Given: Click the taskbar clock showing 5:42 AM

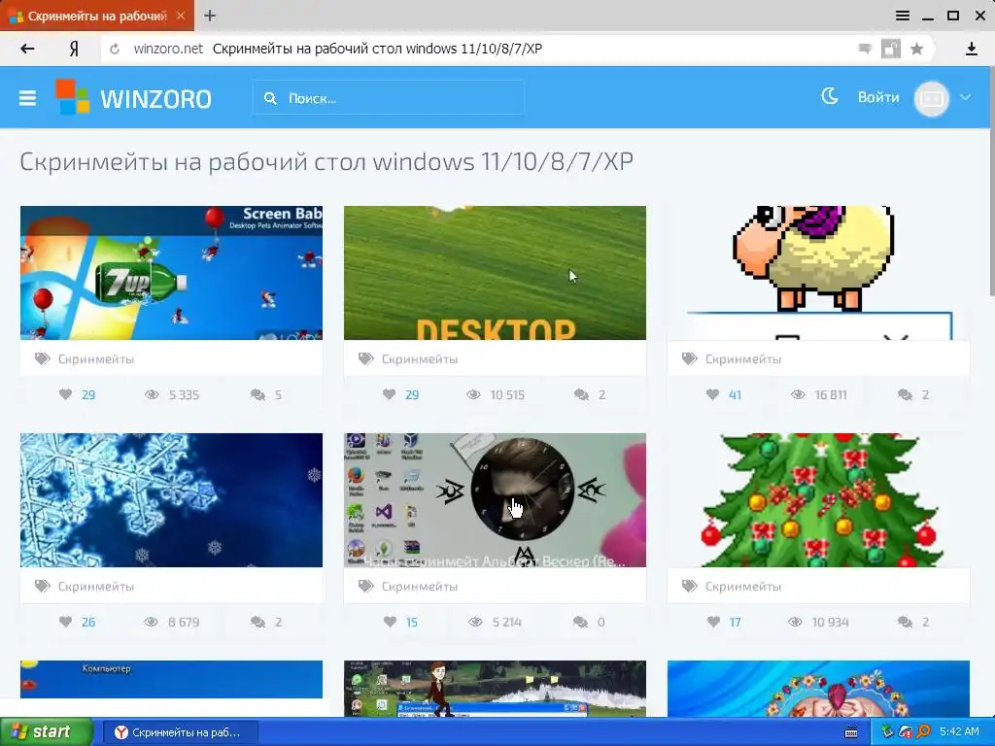Looking at the screenshot, I should [959, 732].
